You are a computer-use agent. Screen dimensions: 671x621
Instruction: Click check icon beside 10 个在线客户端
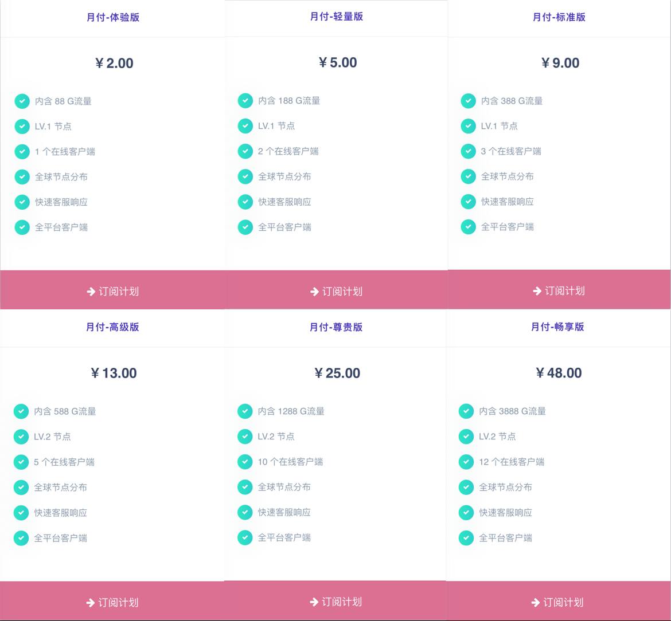245,462
